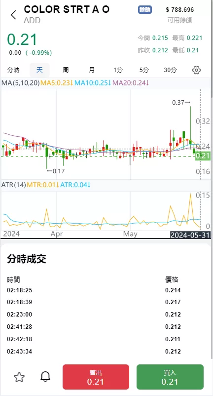The width and height of the screenshot is (213, 396).
Task: Switch to the 30分 chart tab
Action: coord(170,70)
